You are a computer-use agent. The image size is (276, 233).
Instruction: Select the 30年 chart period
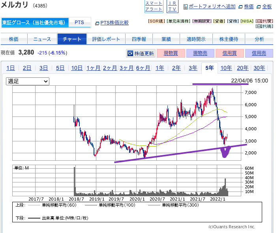tap(259, 68)
